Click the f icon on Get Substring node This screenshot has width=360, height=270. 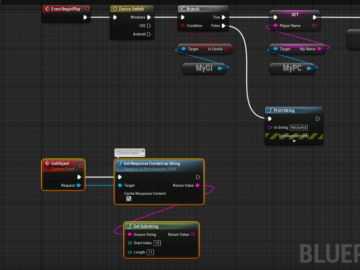click(131, 226)
